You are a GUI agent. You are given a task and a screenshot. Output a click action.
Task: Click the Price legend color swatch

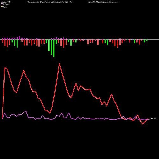click(2, 7)
